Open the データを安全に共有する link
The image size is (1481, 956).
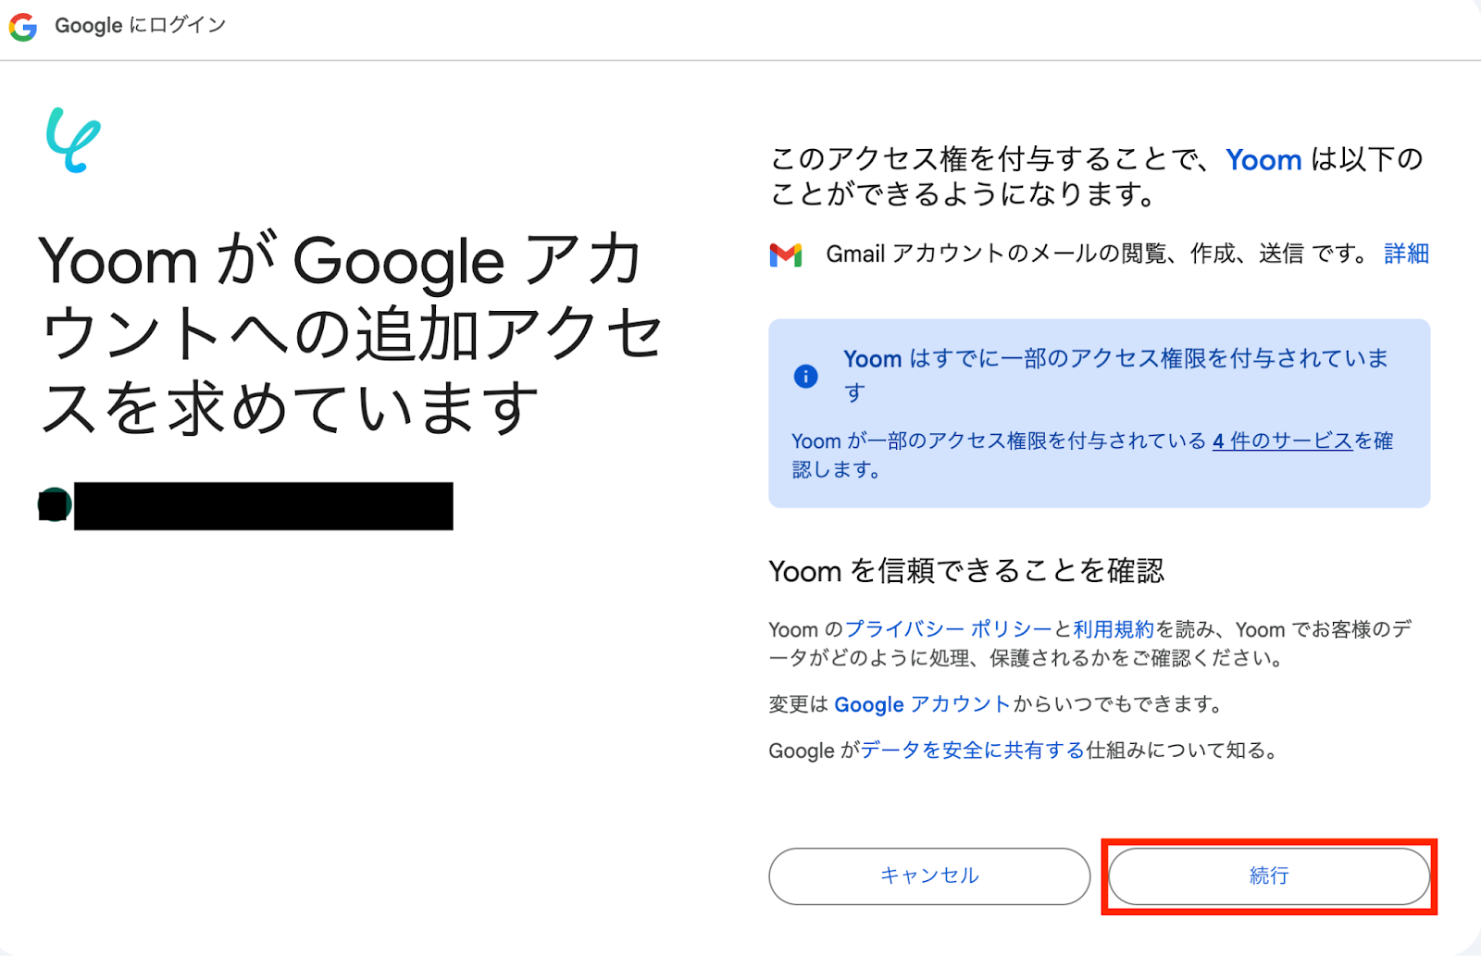[973, 751]
